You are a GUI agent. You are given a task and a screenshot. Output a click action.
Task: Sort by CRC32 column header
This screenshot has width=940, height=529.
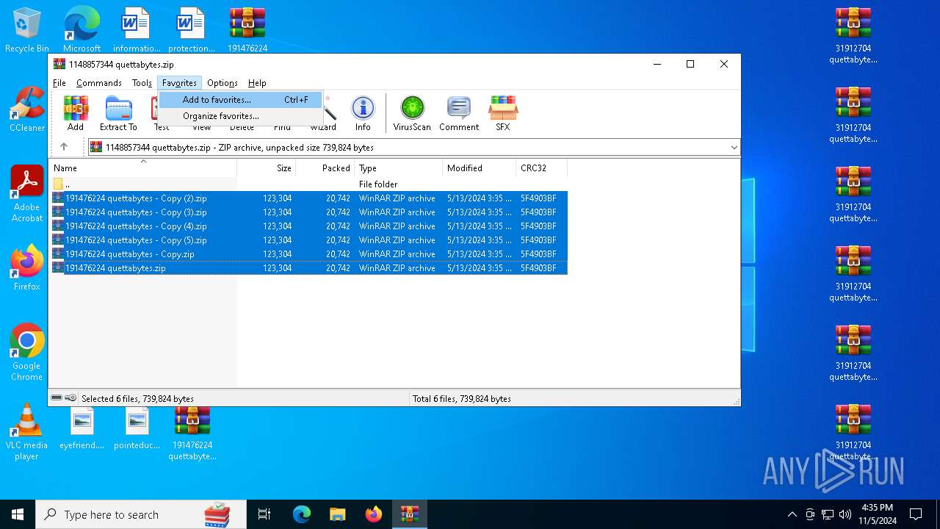click(x=542, y=168)
